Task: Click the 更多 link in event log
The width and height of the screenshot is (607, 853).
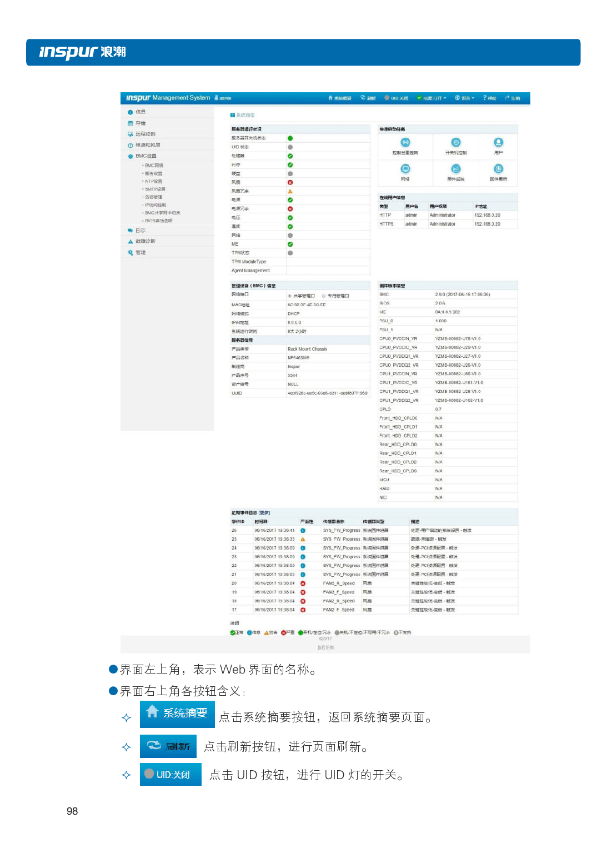Action: point(264,512)
